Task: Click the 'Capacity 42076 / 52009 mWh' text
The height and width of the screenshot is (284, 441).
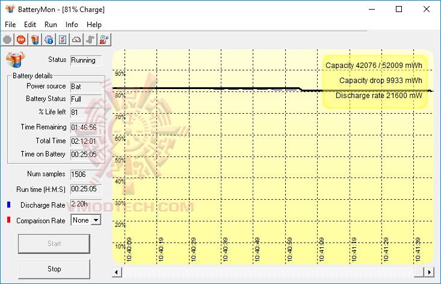Action: click(374, 66)
